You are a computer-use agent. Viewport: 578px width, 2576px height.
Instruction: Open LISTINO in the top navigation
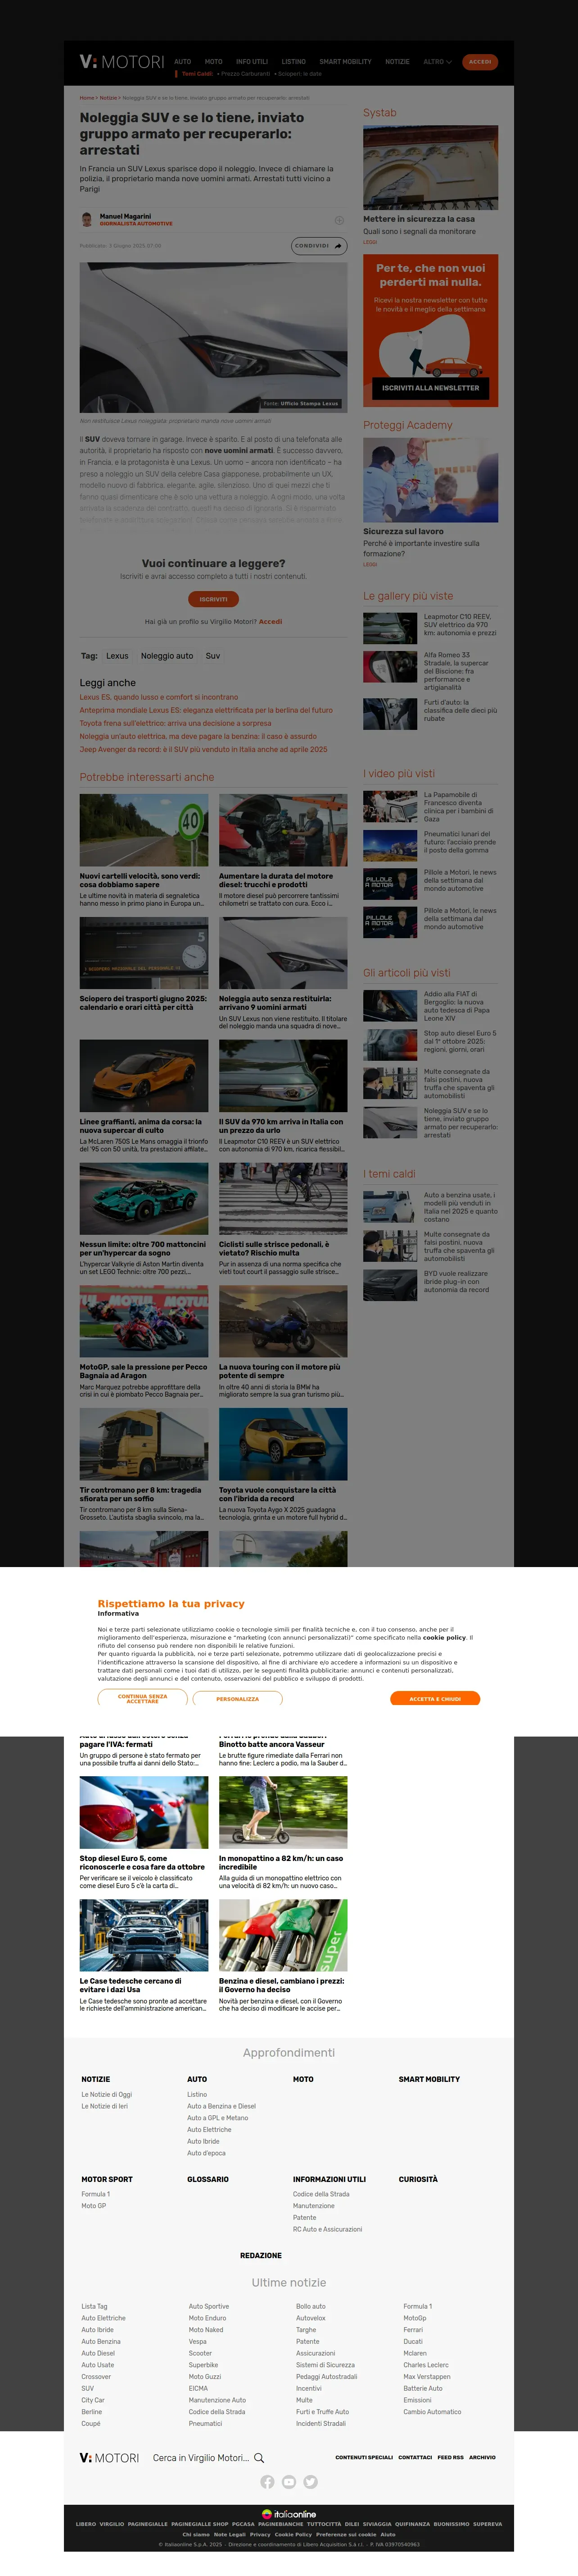pyautogui.click(x=294, y=62)
